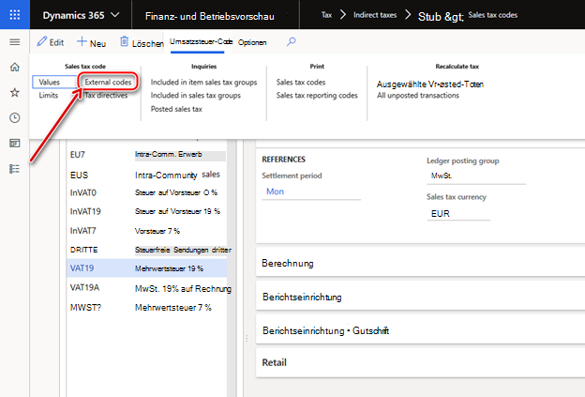
Task: Recalculate Ausgewählte transactions
Action: [429, 84]
